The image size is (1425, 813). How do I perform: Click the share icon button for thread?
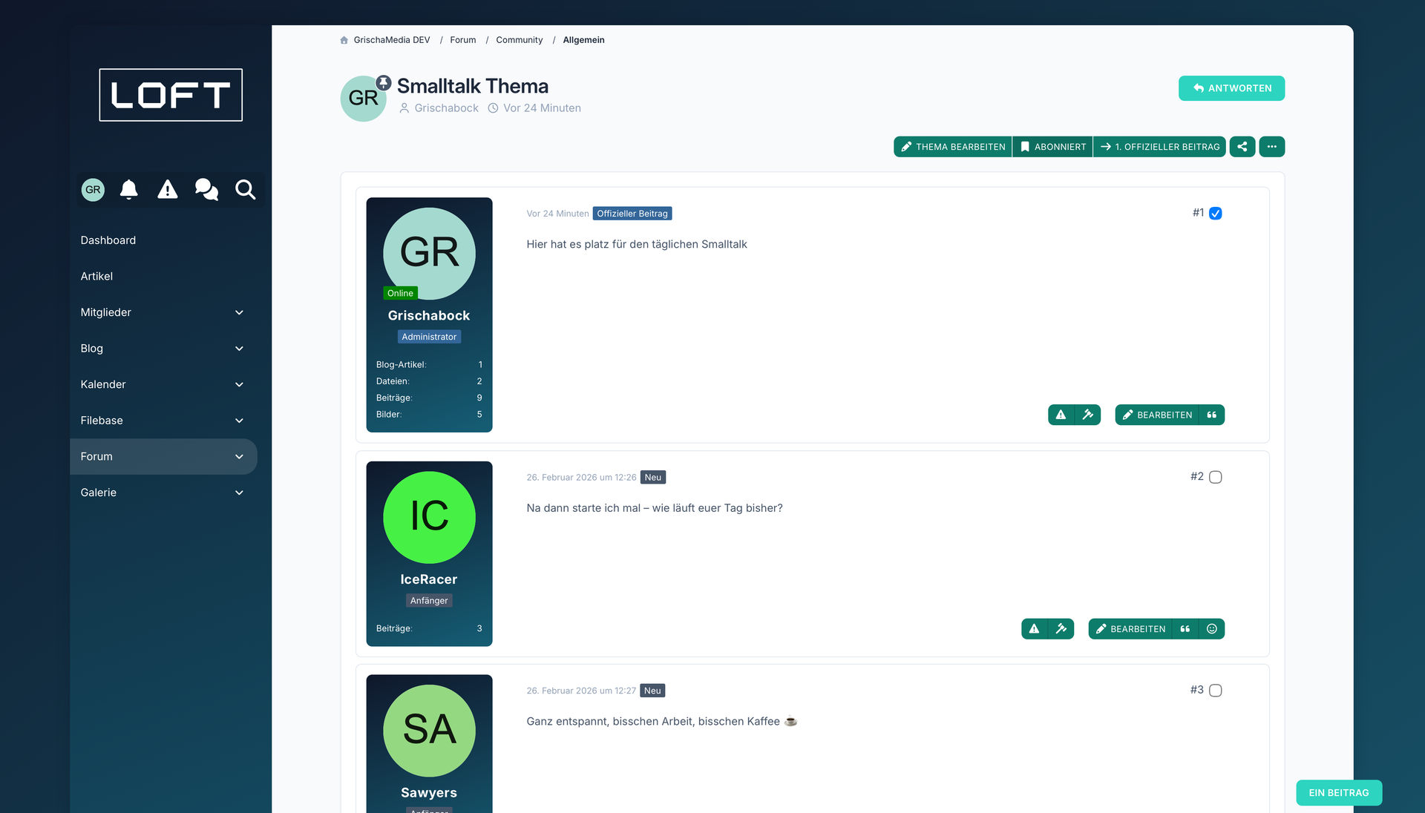click(1242, 147)
